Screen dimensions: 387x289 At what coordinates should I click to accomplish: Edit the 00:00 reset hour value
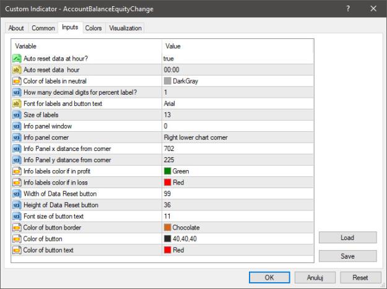tap(238, 70)
